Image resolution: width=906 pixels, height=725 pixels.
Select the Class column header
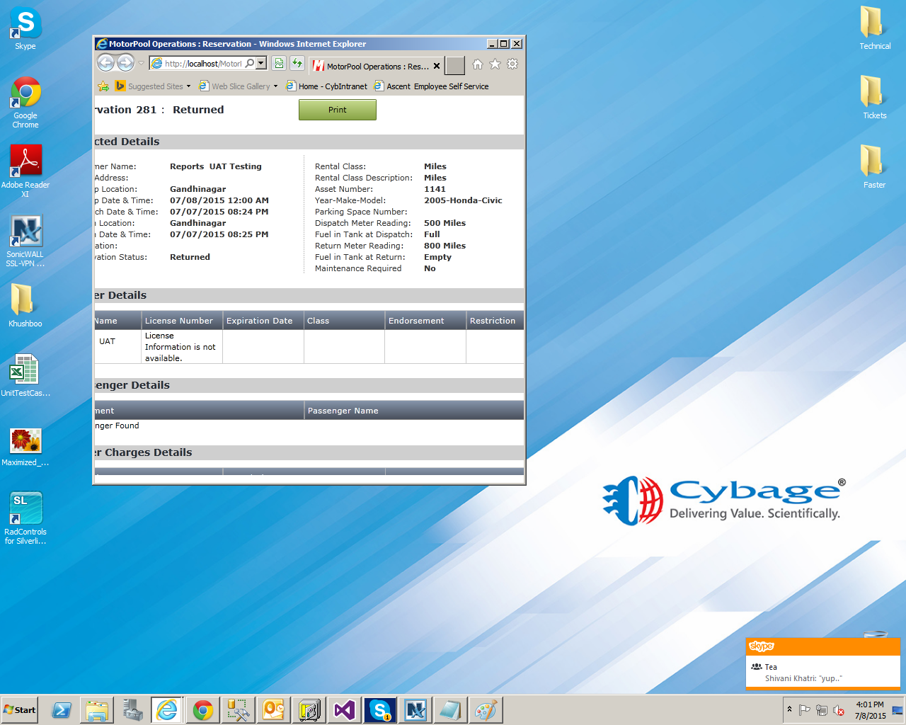pos(344,321)
